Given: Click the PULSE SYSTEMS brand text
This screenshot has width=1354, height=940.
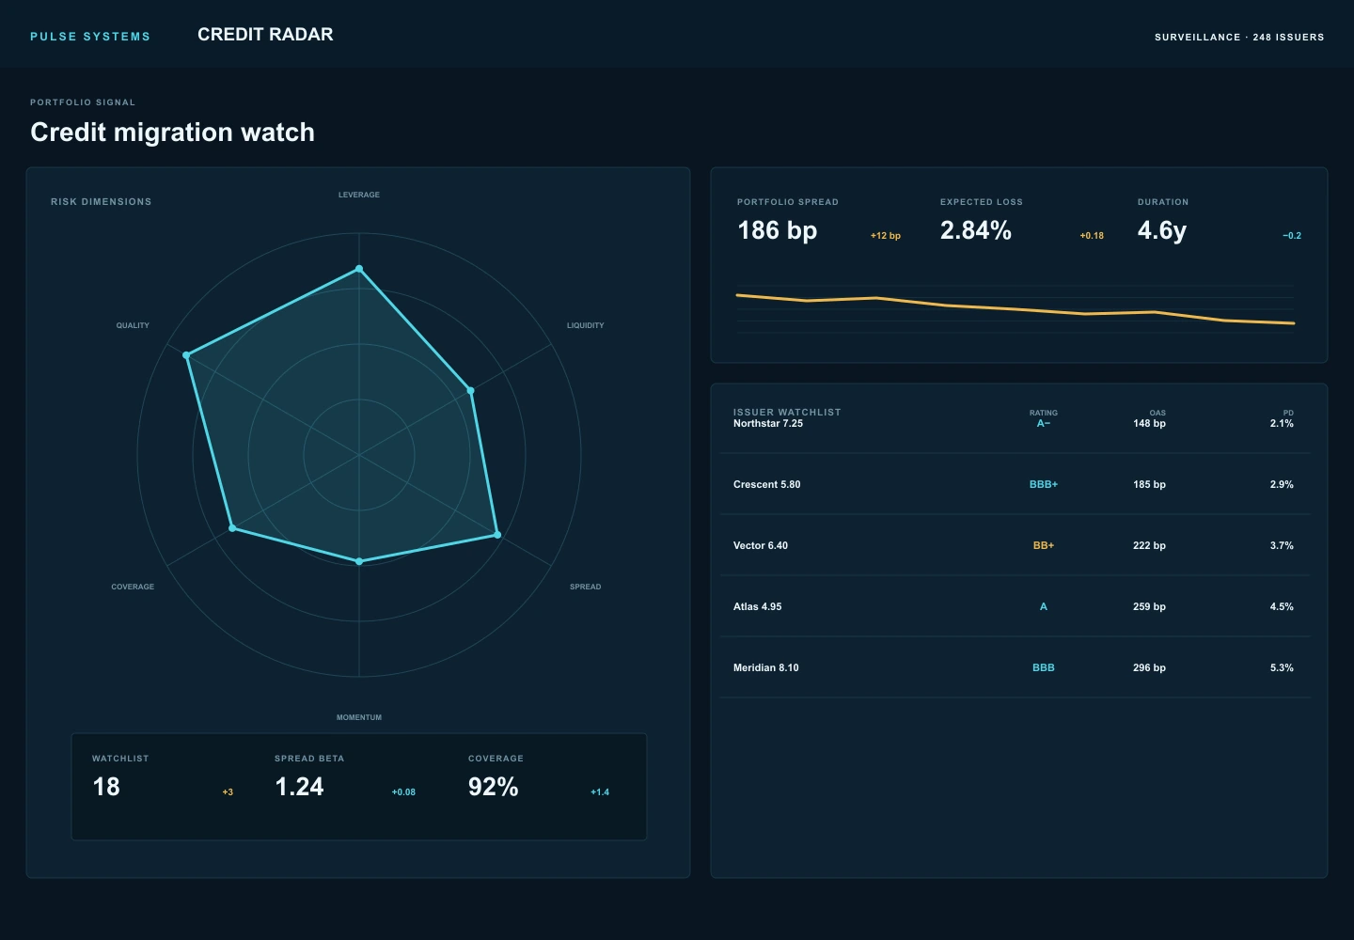Looking at the screenshot, I should tap(90, 37).
